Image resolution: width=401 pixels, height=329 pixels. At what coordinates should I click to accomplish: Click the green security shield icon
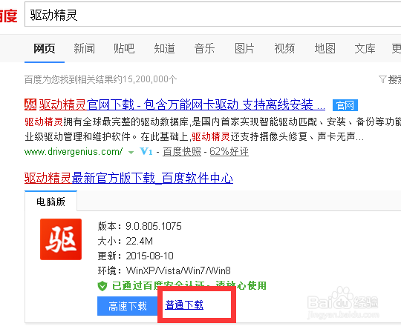click(102, 286)
